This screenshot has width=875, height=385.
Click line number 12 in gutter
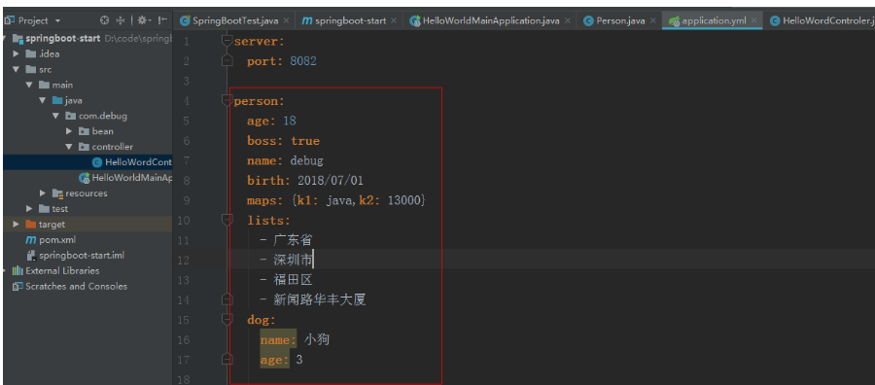point(184,261)
